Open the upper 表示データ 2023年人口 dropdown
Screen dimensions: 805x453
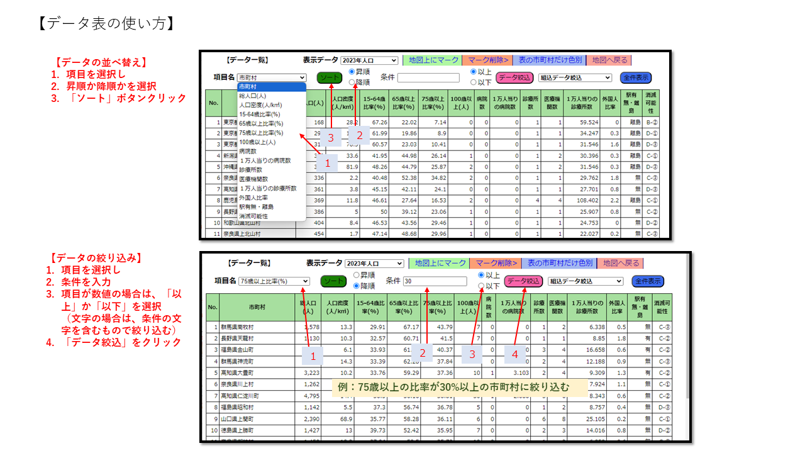click(x=369, y=60)
